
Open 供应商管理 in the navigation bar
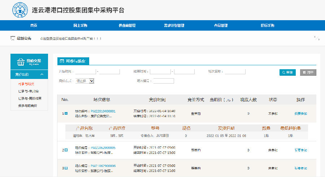127,26
